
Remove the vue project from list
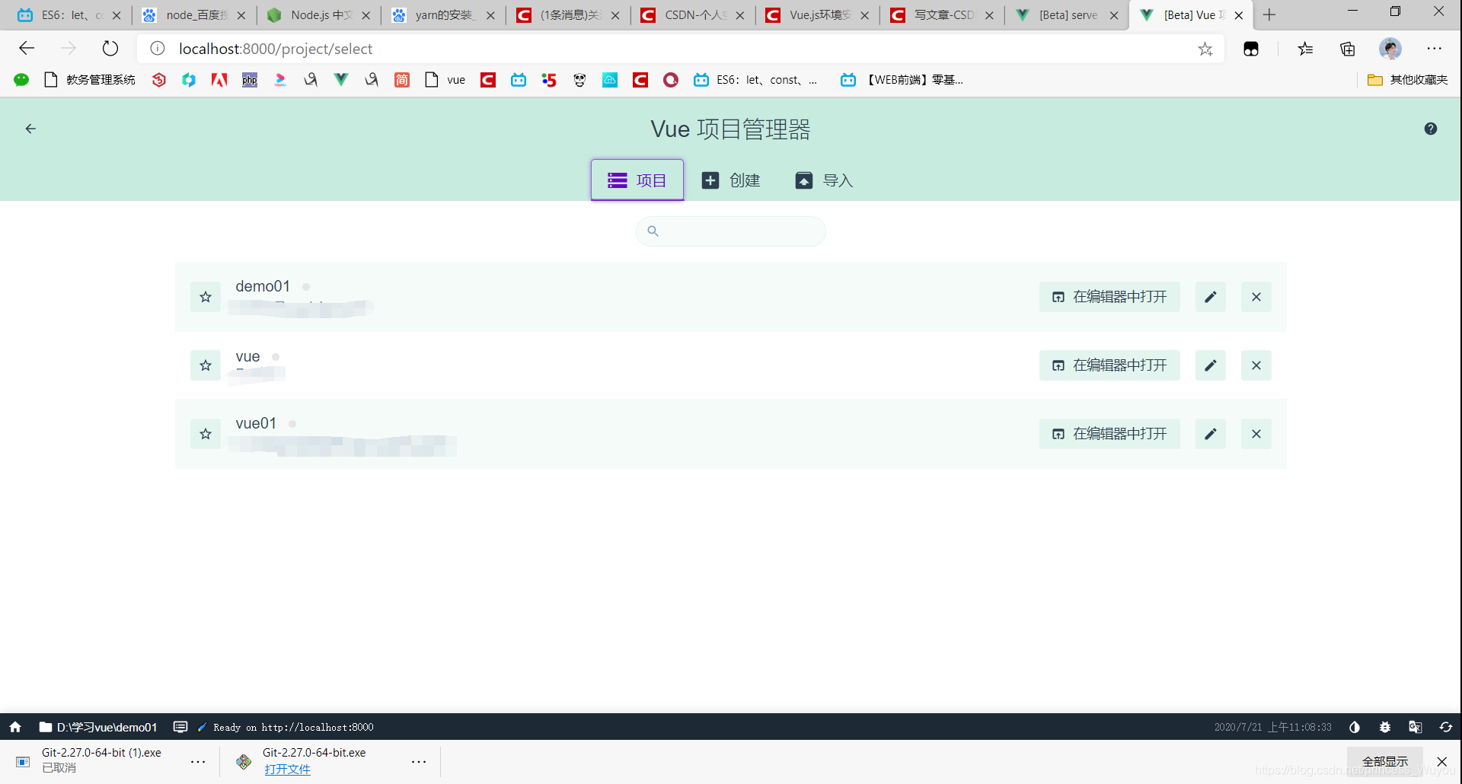pos(1256,365)
